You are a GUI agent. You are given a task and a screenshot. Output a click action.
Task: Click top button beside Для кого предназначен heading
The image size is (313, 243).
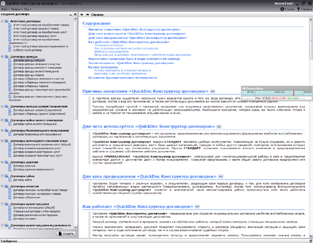pos(220,177)
